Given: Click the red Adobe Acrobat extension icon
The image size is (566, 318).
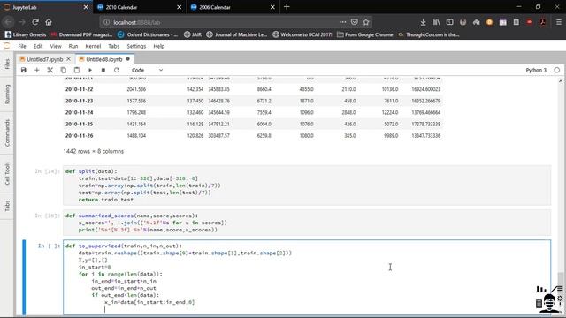Looking at the screenshot, I should pyautogui.click(x=542, y=22).
